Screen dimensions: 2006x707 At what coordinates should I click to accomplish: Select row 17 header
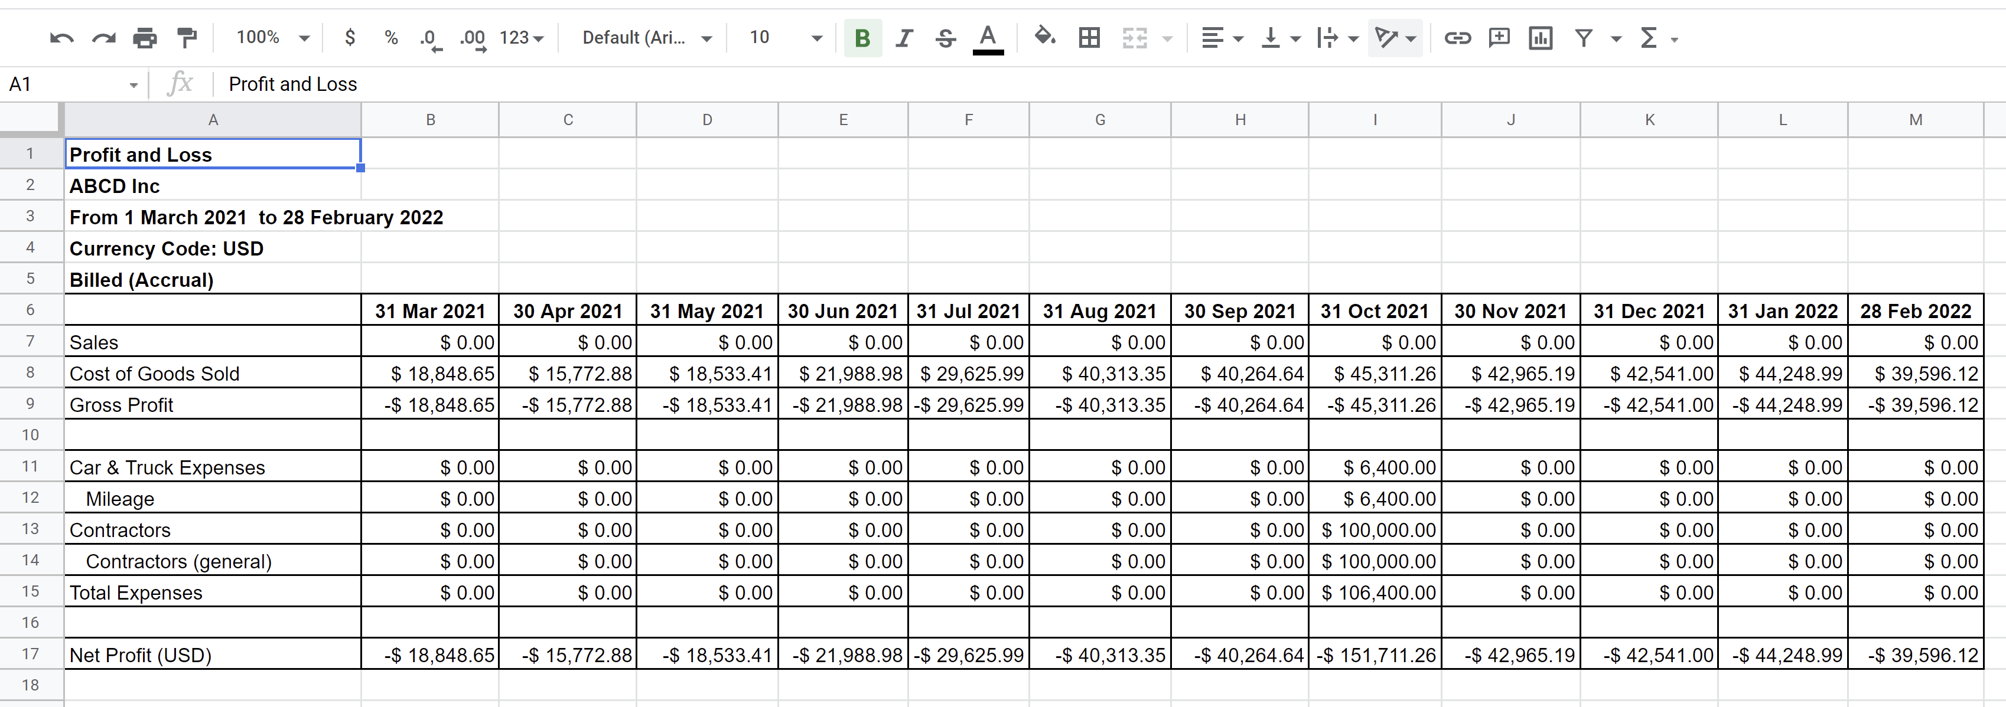tap(30, 653)
